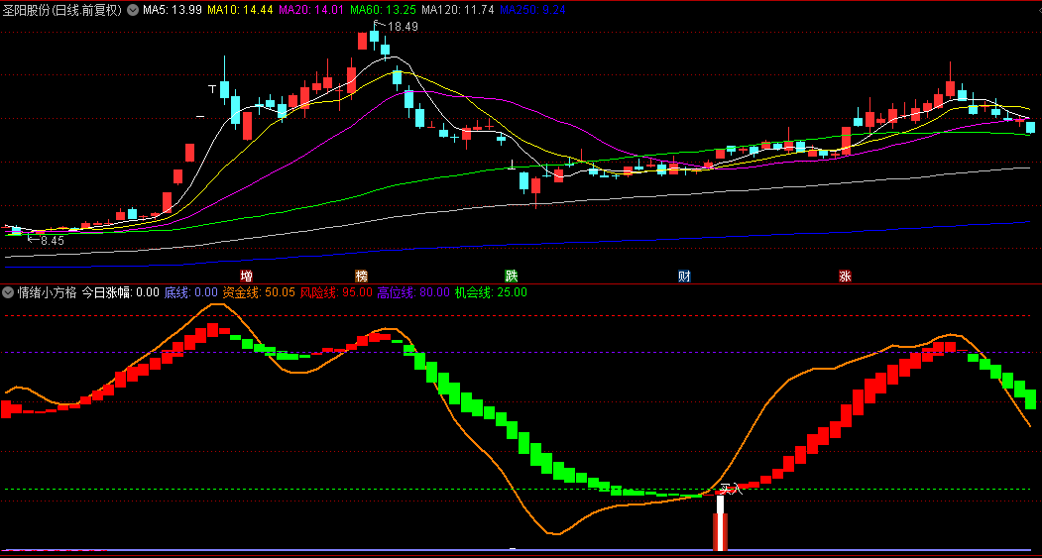Click the MA250: 9.24 label
This screenshot has height=558, width=1042.
coord(533,10)
